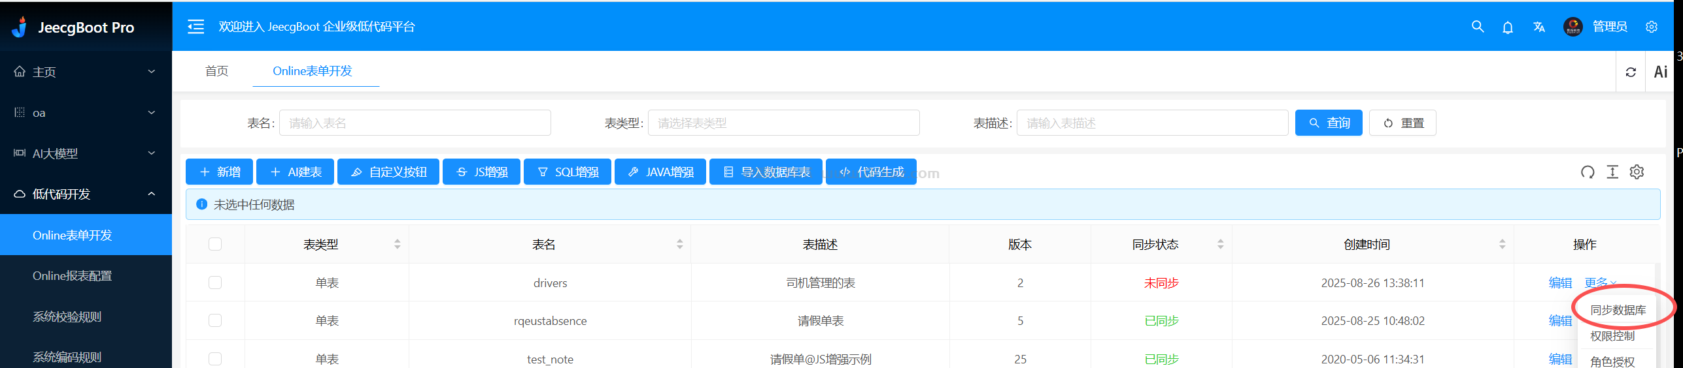
Task: Click the 司机管理的表 description cell
Action: tap(820, 283)
